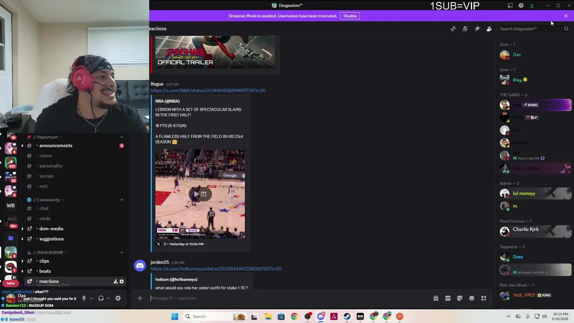The height and width of the screenshot is (323, 574).
Task: Open the Discord inbox icon
Action: tap(510, 5)
